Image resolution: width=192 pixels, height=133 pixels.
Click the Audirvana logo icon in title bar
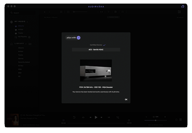point(183,6)
